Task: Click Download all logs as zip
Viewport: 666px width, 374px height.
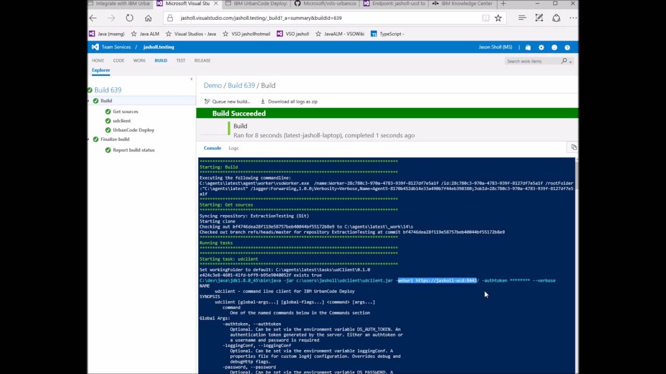Action: (289, 101)
